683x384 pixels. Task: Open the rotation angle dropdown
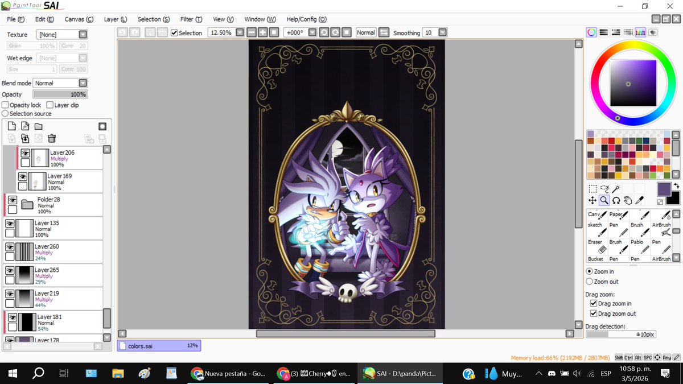(311, 32)
